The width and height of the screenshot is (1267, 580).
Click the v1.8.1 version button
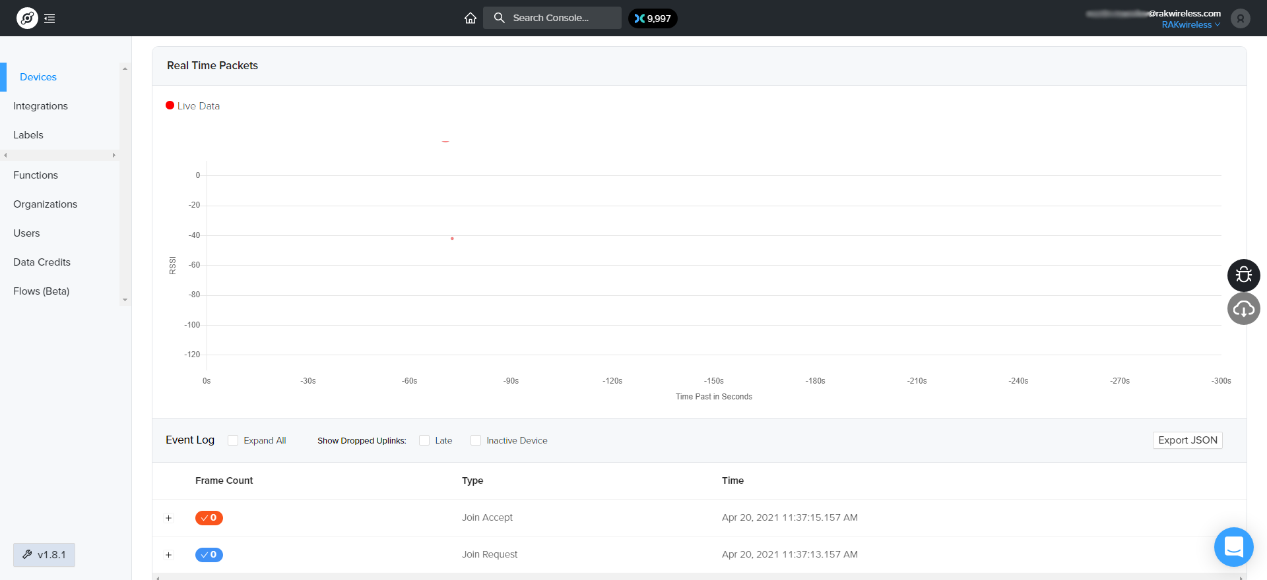coord(44,555)
